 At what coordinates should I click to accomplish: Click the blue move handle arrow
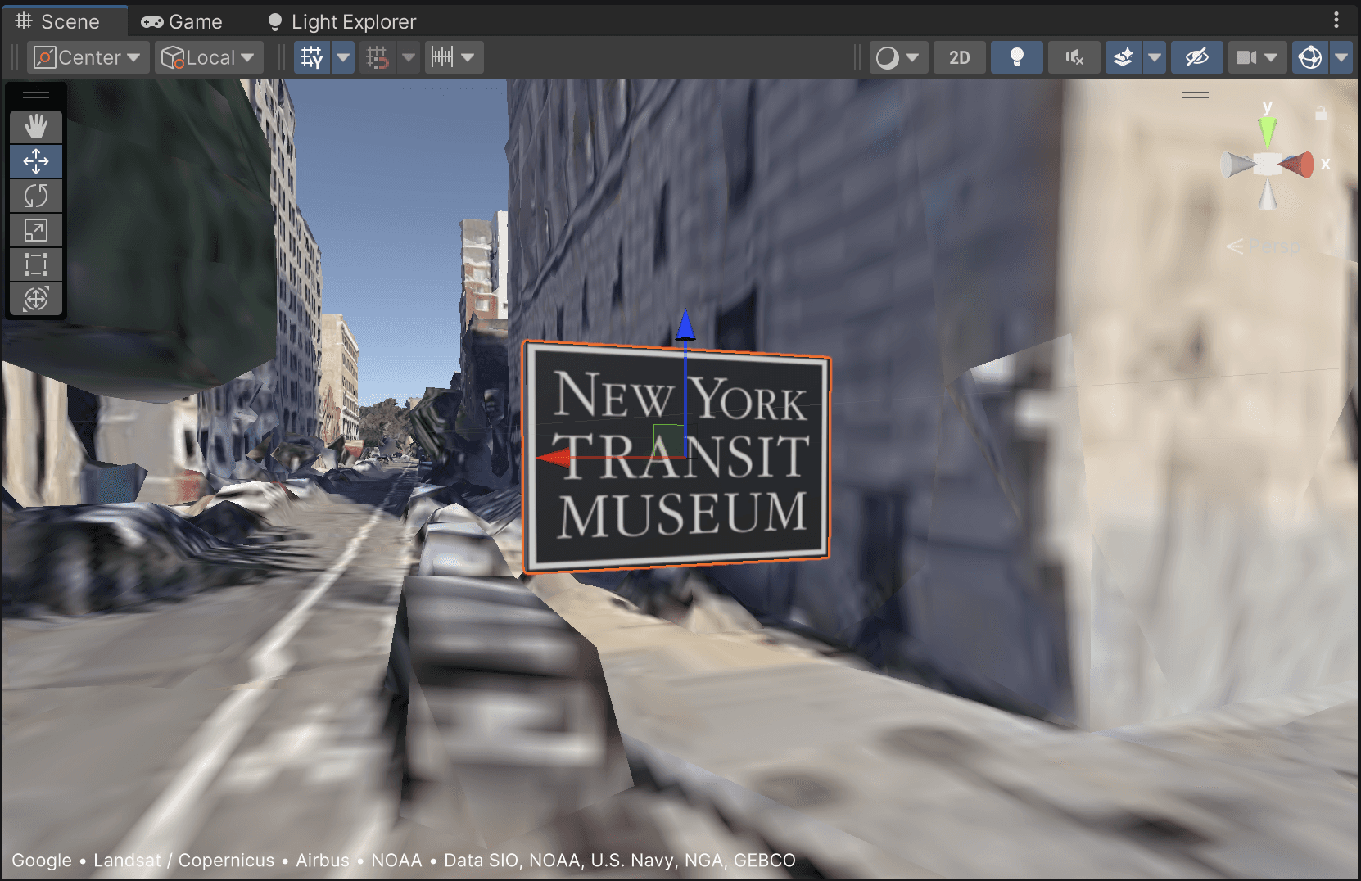(x=685, y=325)
